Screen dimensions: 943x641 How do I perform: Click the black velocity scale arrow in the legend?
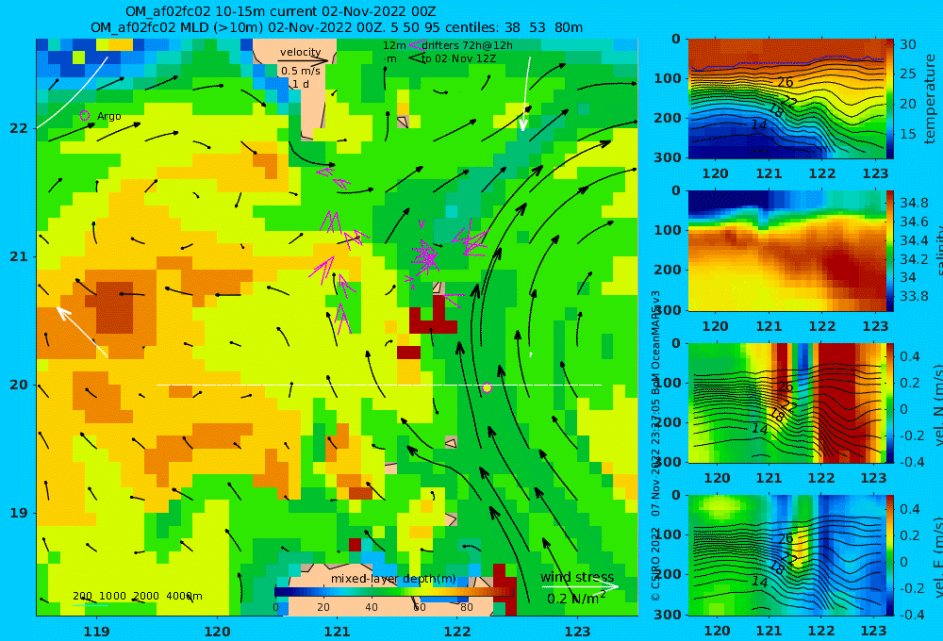pos(304,60)
